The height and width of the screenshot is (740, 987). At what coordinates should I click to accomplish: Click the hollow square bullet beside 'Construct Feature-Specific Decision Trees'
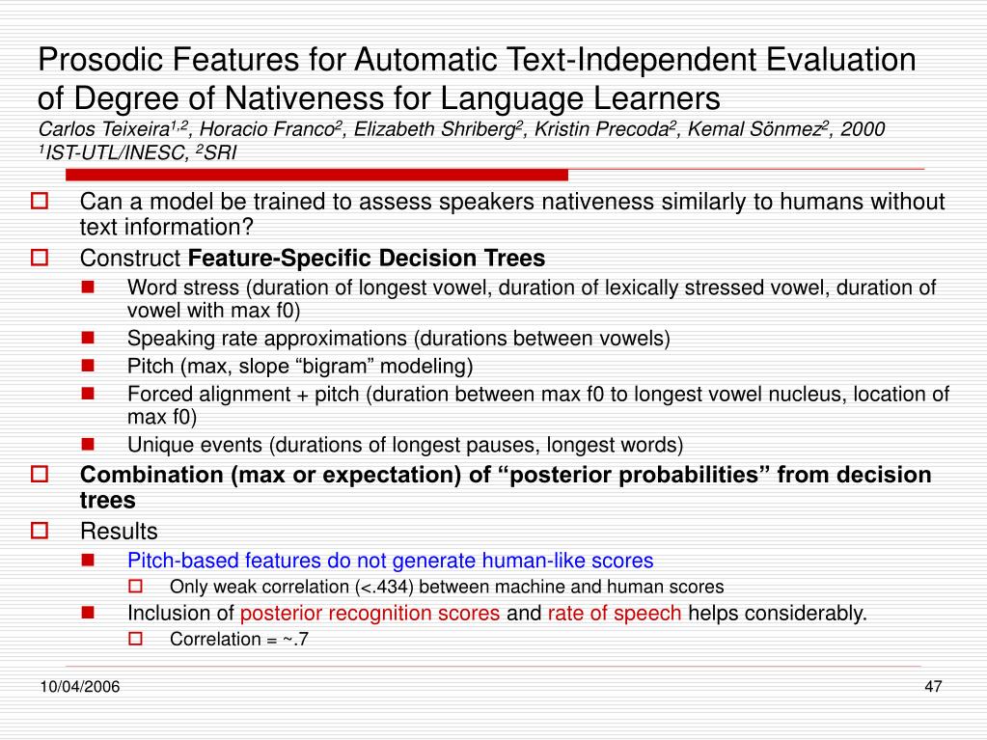tap(40, 258)
